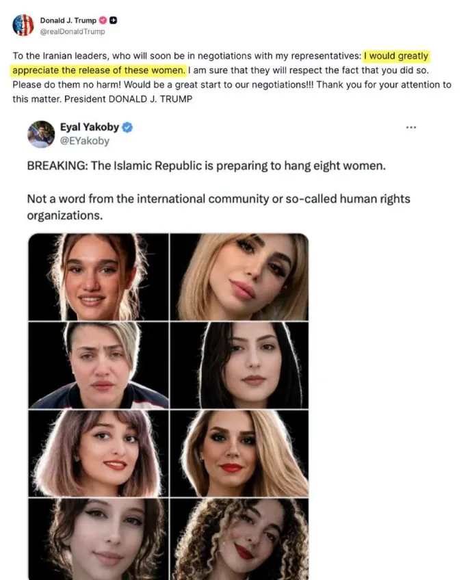
Task: Click the more options ellipsis on the quoted tweet
Action: (x=412, y=127)
